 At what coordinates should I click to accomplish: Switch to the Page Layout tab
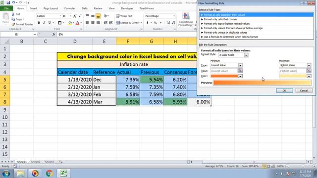tap(51, 8)
